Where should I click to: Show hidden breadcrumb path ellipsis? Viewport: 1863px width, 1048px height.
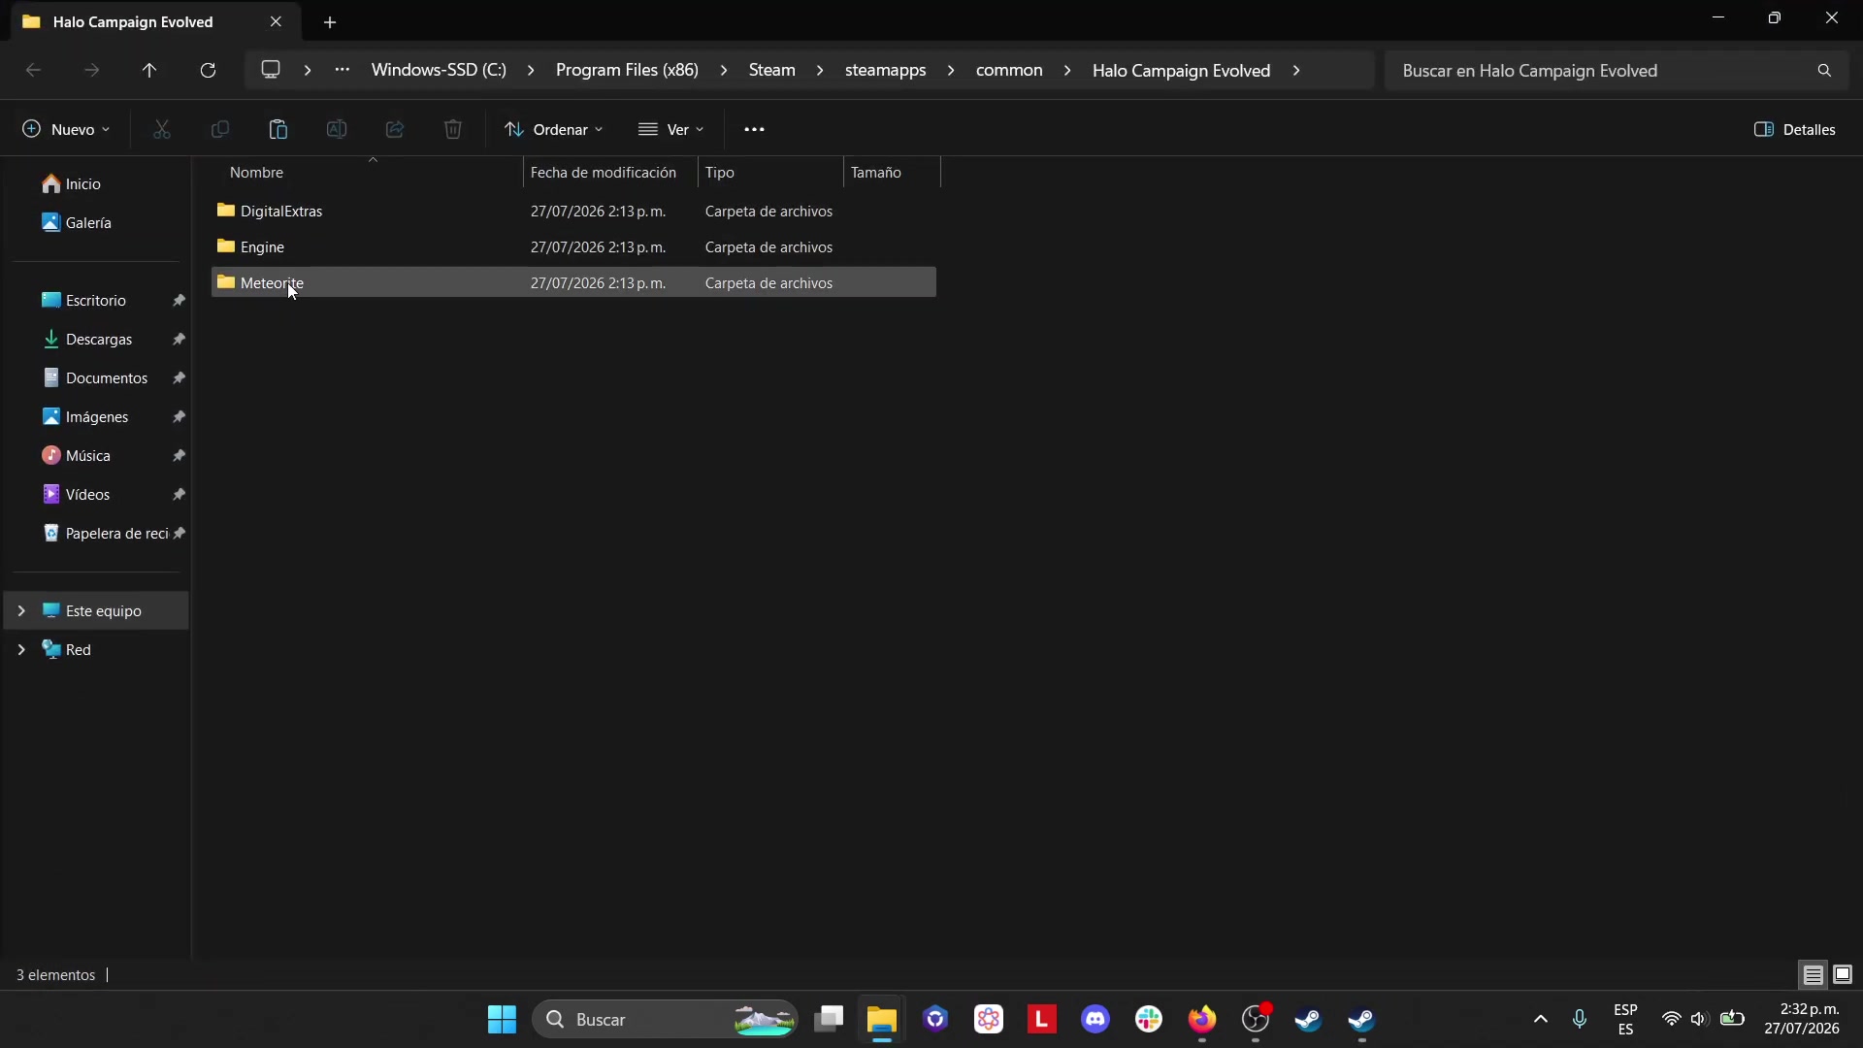click(343, 70)
